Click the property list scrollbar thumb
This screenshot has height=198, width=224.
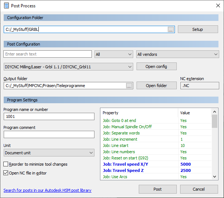tap(214, 121)
